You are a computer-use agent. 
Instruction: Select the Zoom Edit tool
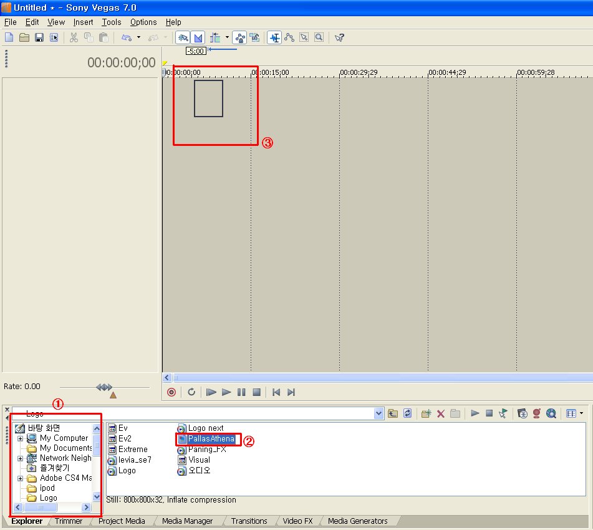tap(319, 37)
